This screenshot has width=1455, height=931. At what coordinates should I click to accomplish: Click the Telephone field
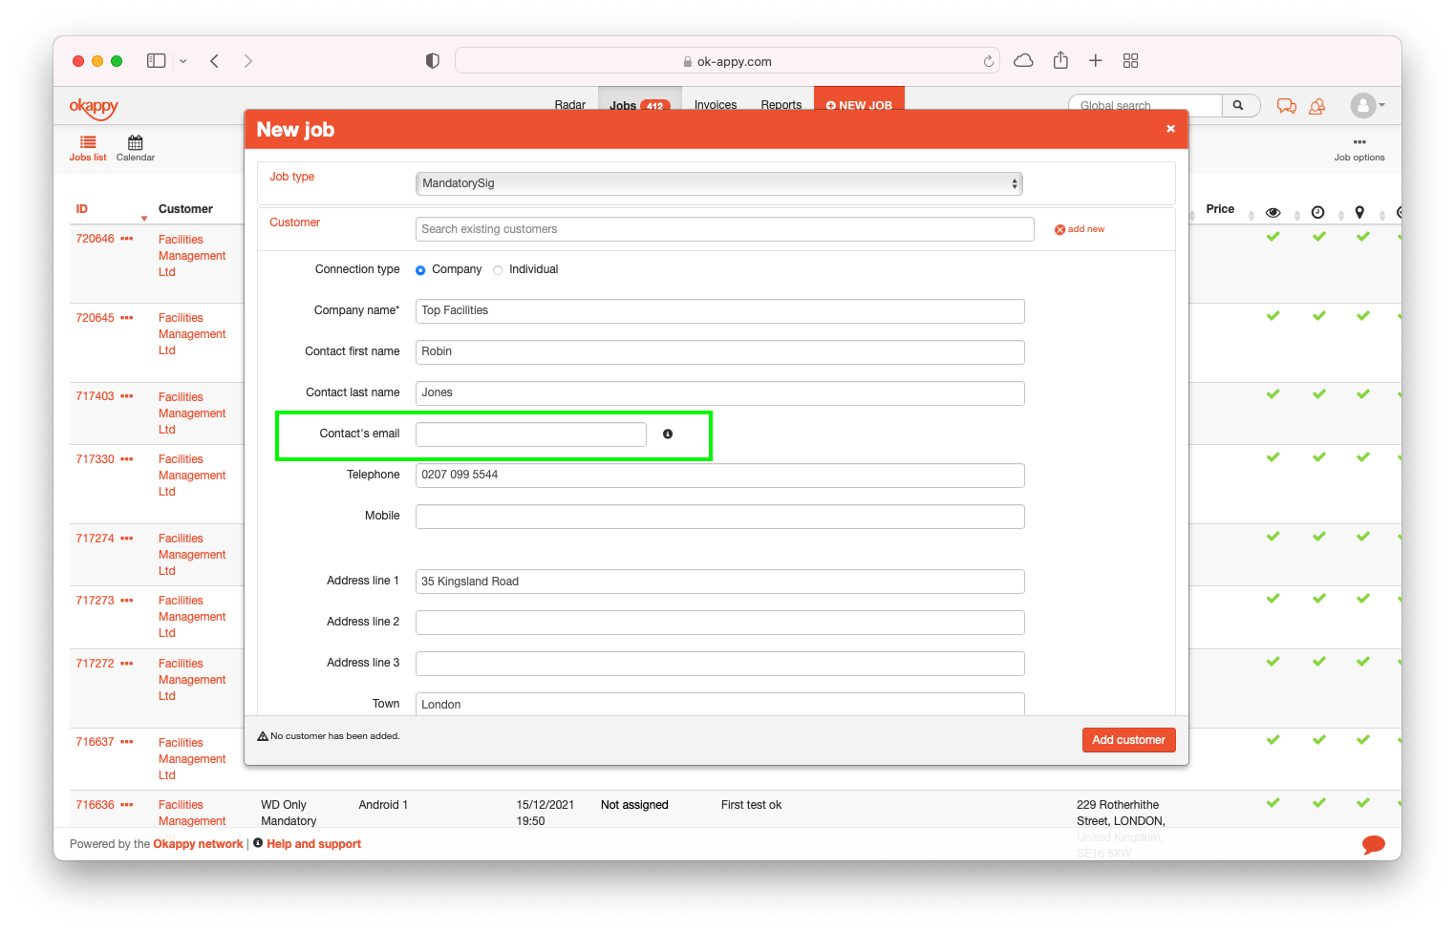720,476
